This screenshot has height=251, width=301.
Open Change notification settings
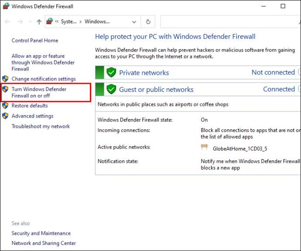pos(44,79)
